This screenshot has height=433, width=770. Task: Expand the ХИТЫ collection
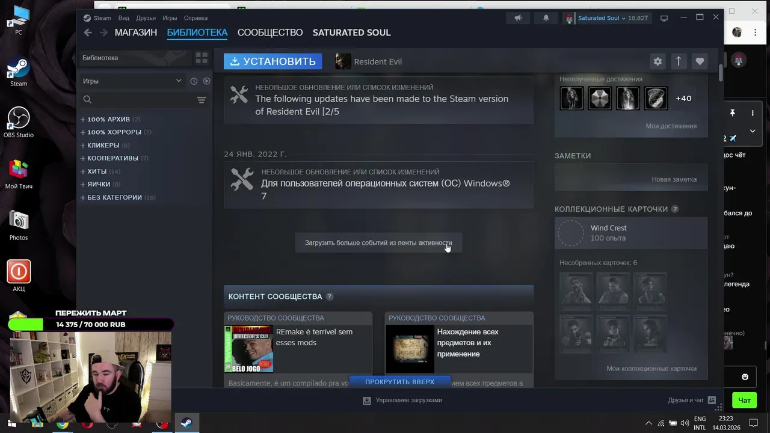83,171
